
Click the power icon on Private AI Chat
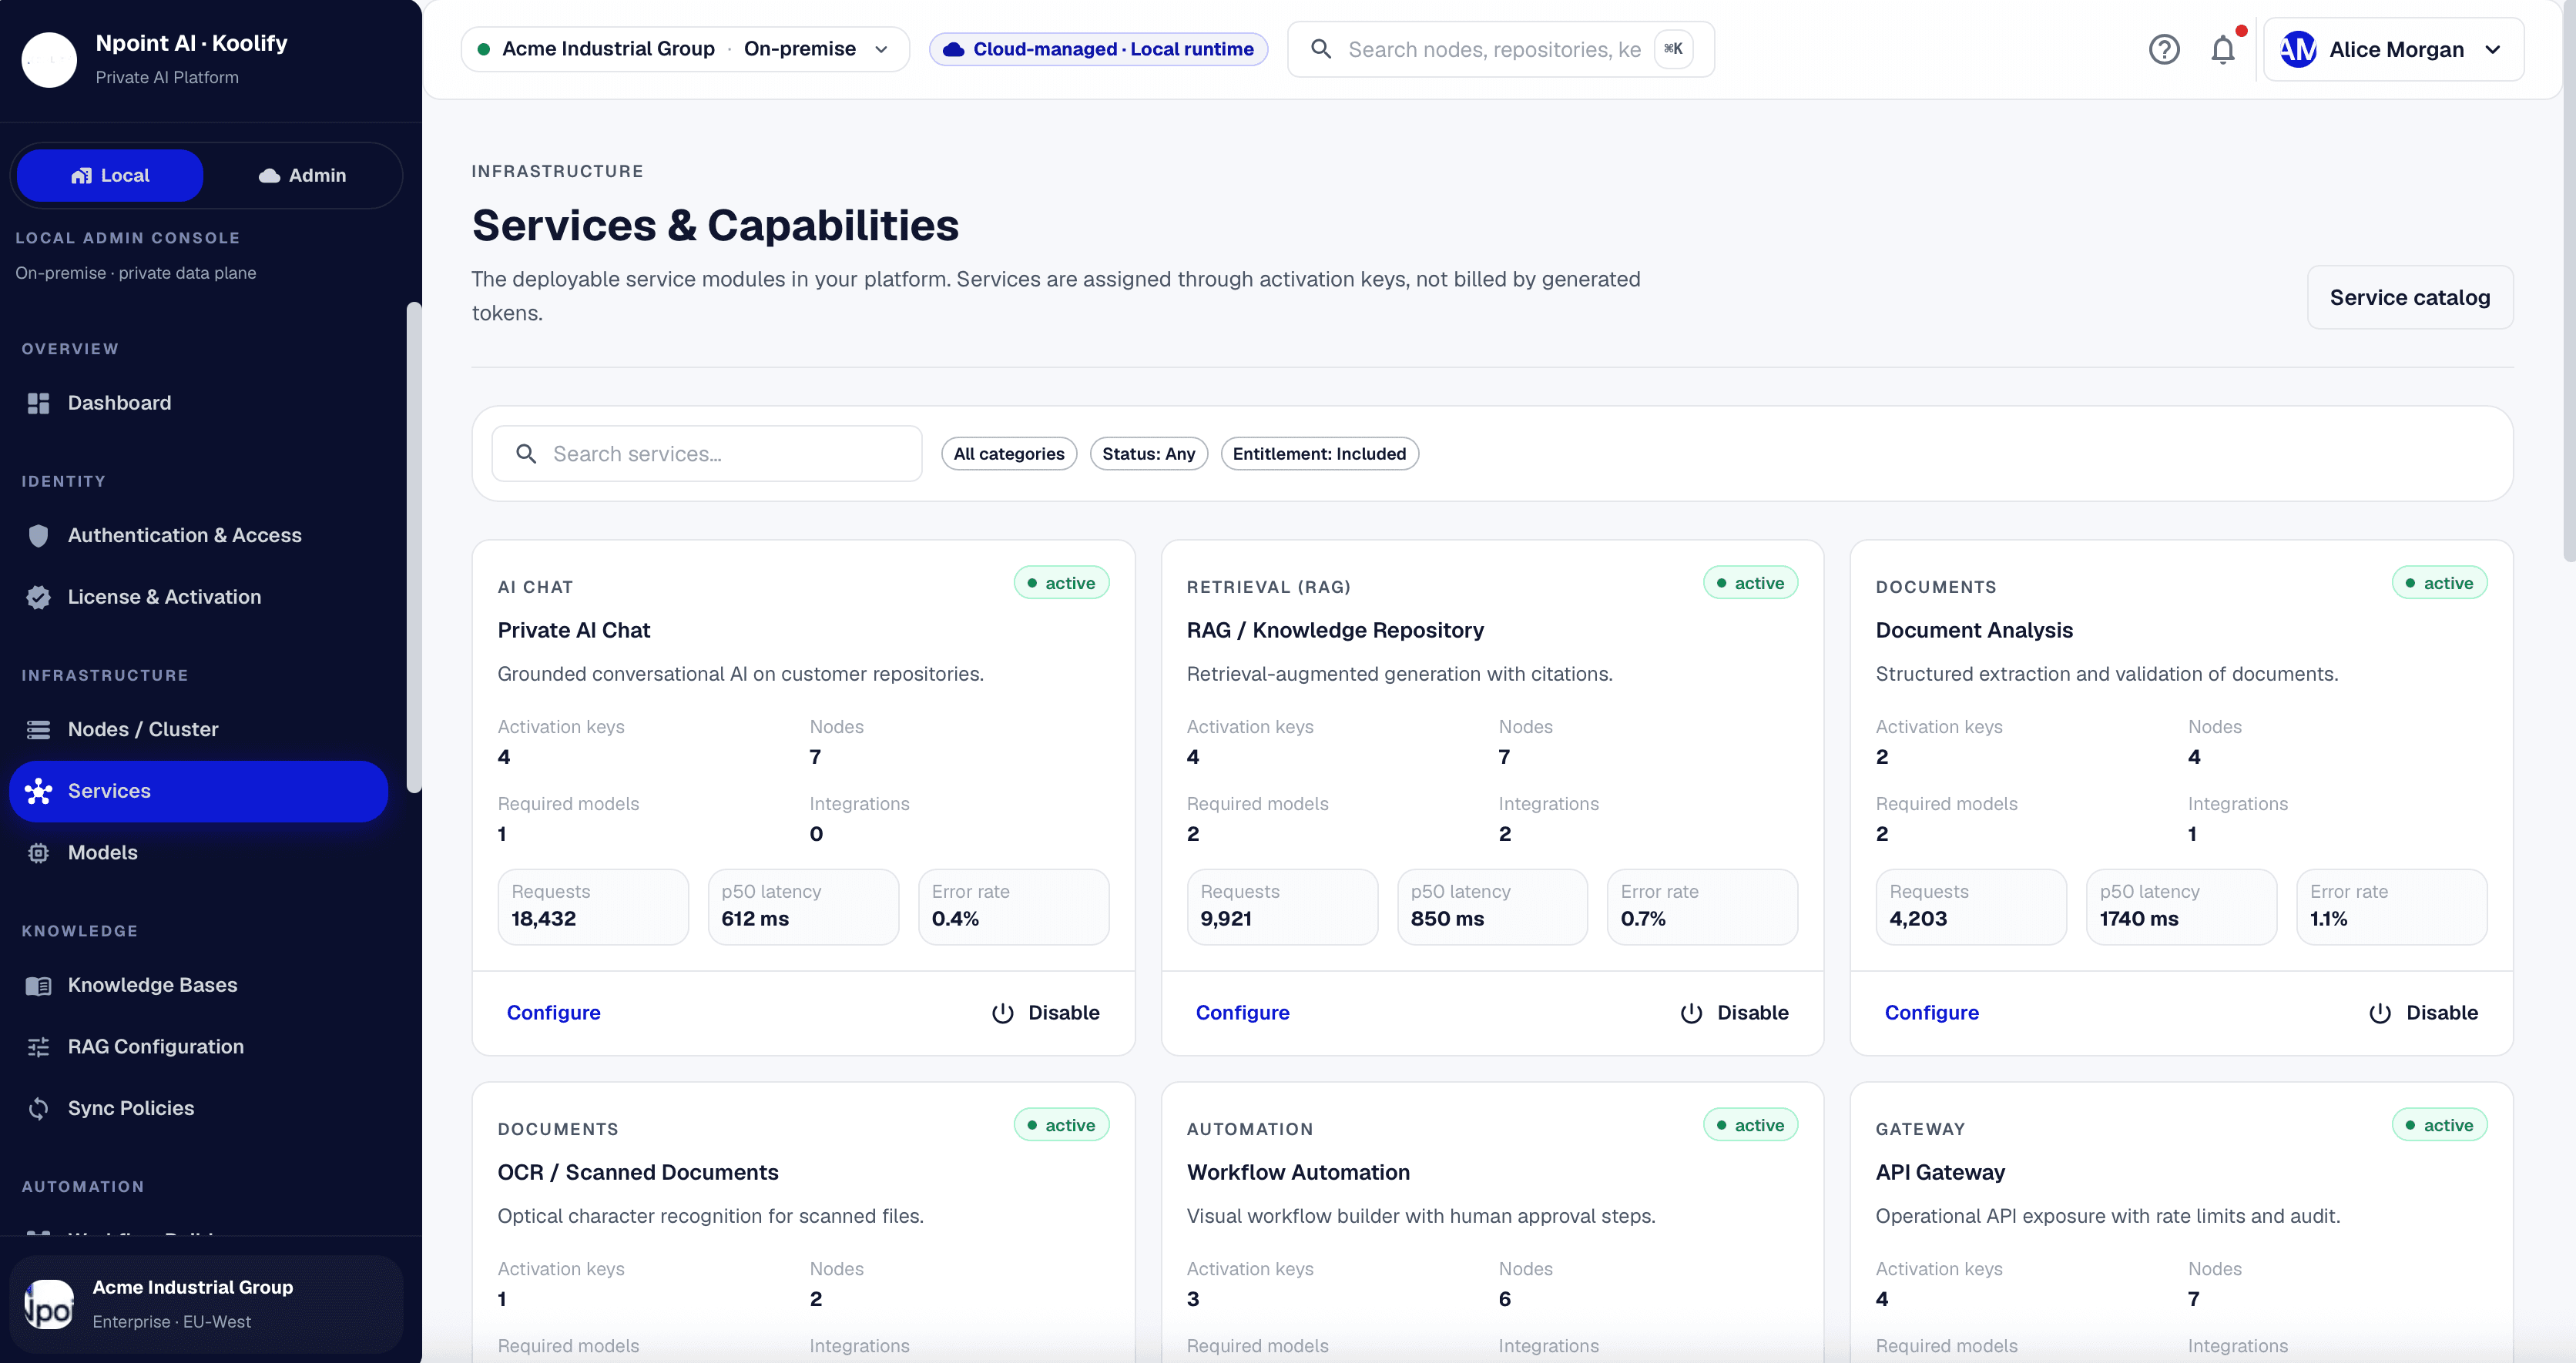tap(1002, 1013)
